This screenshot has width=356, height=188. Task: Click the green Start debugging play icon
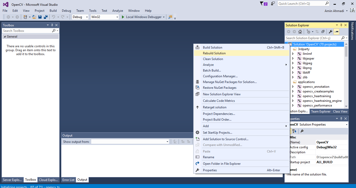coord(123,17)
